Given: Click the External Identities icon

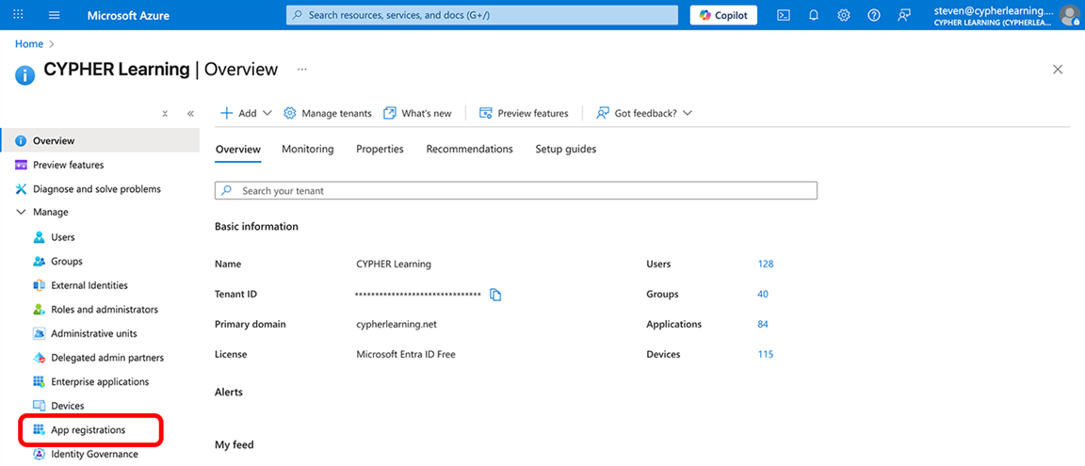Looking at the screenshot, I should point(40,285).
